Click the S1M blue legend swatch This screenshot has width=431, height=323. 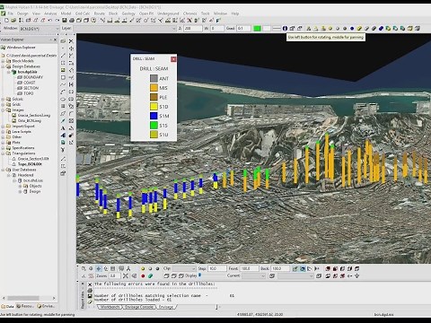(154, 116)
